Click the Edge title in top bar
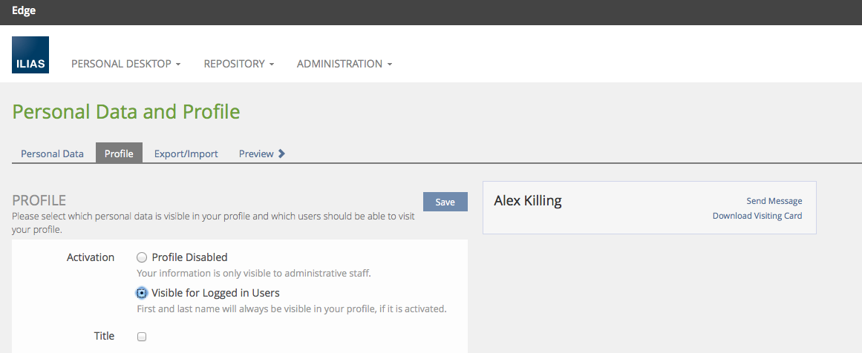 [24, 11]
